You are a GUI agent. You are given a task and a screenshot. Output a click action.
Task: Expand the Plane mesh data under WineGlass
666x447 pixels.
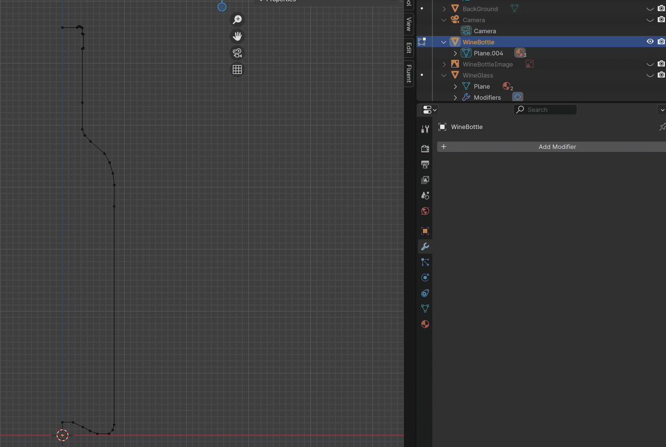[x=455, y=87]
